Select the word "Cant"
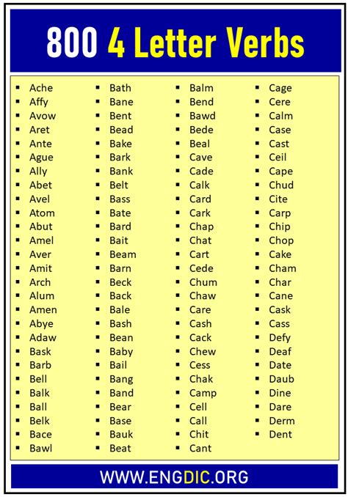 200,448
